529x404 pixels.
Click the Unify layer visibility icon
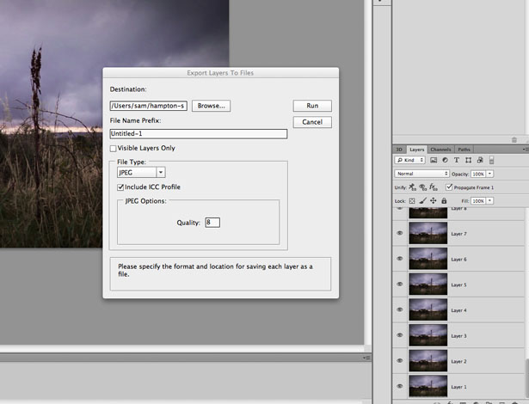[422, 187]
